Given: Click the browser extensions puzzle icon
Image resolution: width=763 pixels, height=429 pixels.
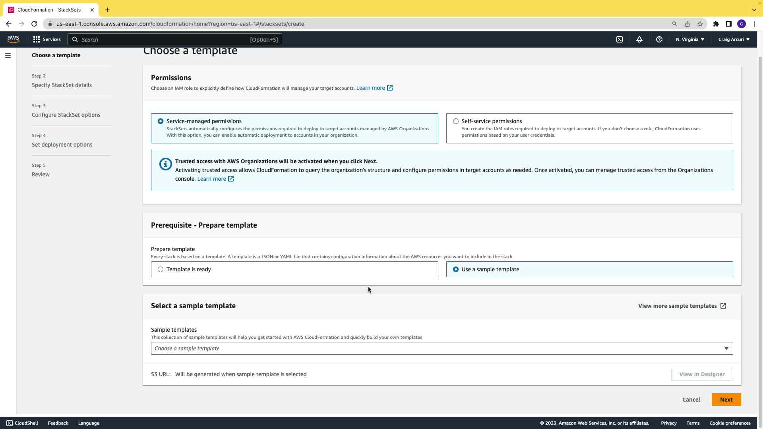Looking at the screenshot, I should [716, 24].
